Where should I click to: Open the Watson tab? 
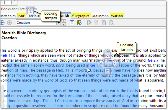pos(117,16)
